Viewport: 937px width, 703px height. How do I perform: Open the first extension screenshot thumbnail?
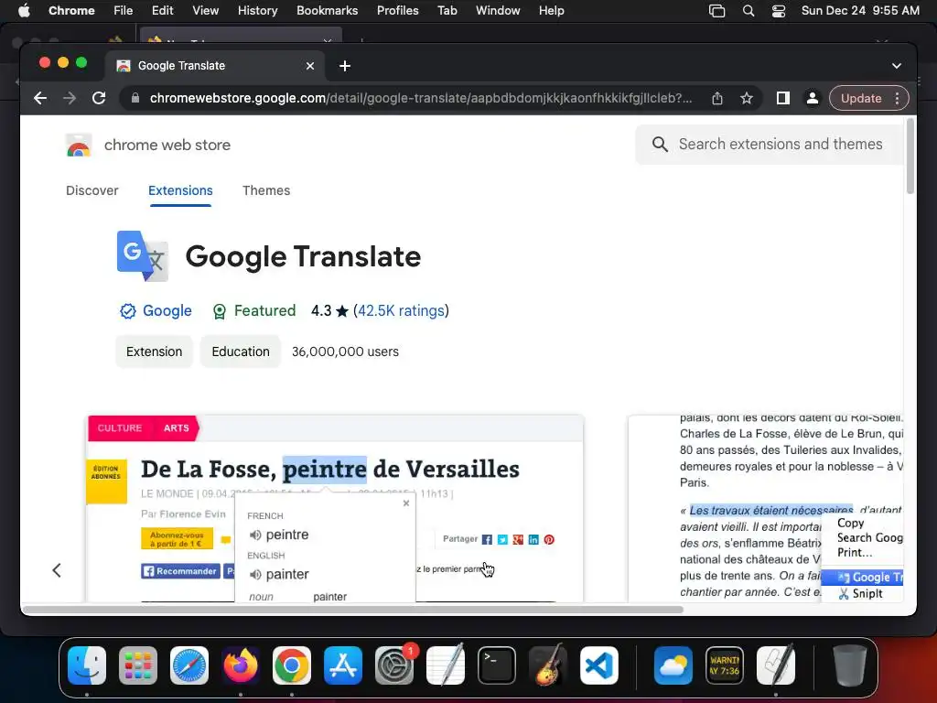click(x=335, y=508)
